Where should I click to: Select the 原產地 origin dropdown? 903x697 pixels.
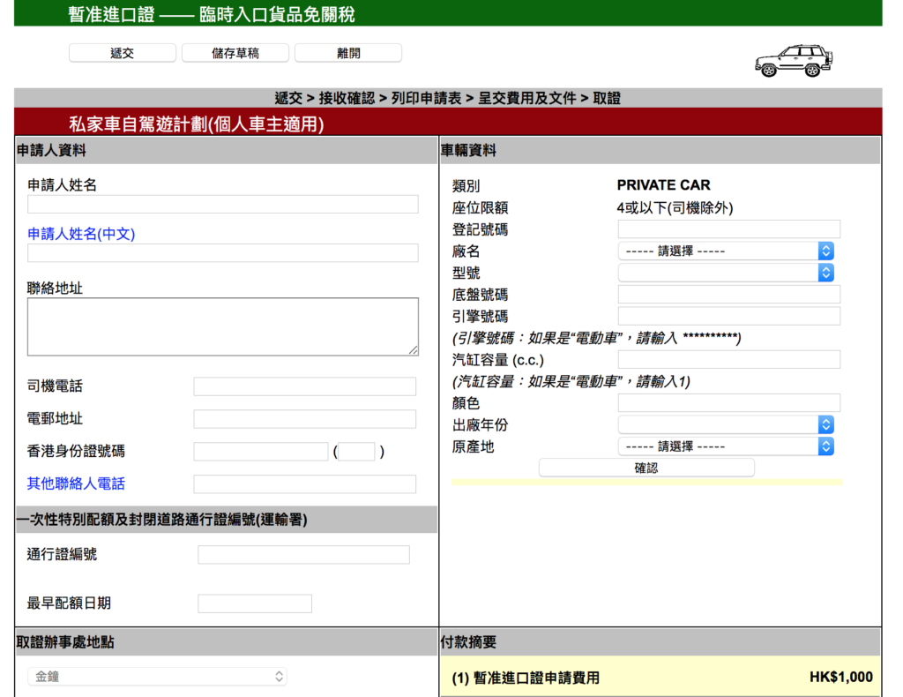click(726, 446)
